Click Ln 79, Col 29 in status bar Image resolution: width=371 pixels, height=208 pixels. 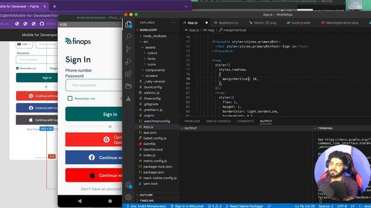point(305,206)
